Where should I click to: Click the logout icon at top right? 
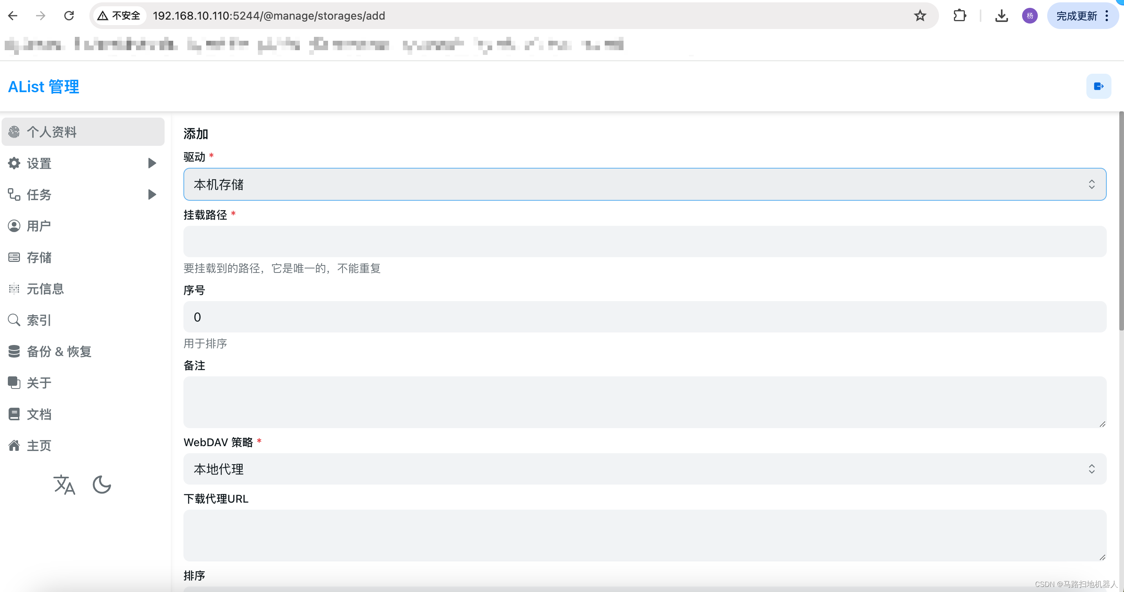(1098, 86)
